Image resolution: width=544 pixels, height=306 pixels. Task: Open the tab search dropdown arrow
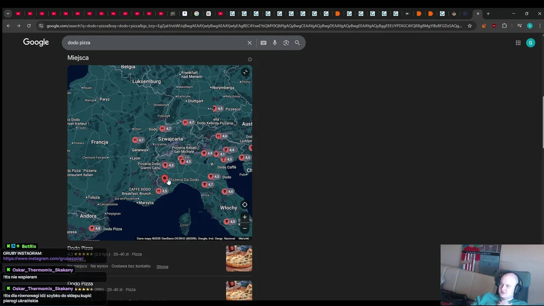tap(8, 14)
